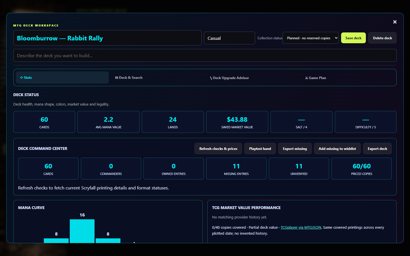The height and width of the screenshot is (256, 410).
Task: Select the Mana Curve heading
Action: pos(31,208)
